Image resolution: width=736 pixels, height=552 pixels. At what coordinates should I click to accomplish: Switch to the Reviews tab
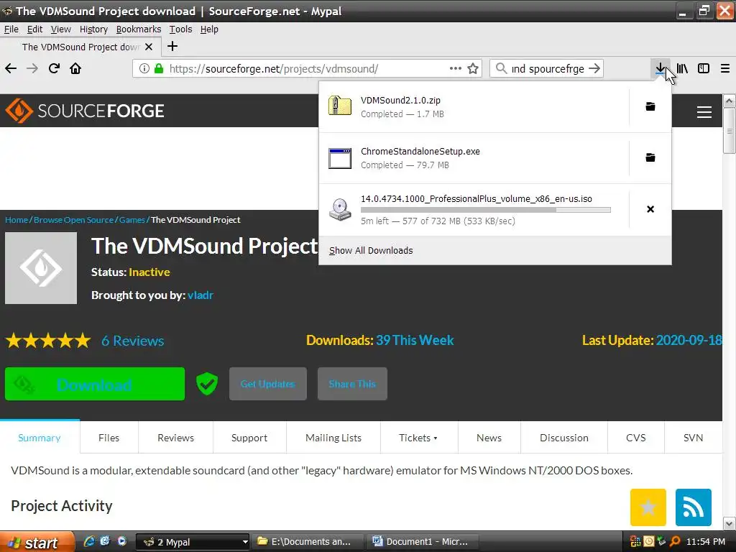pos(175,438)
